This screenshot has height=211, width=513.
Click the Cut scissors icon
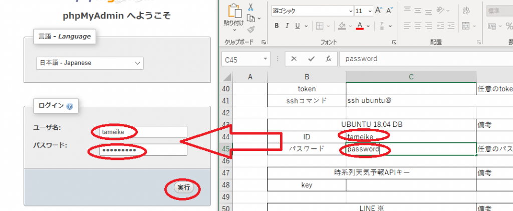point(250,7)
